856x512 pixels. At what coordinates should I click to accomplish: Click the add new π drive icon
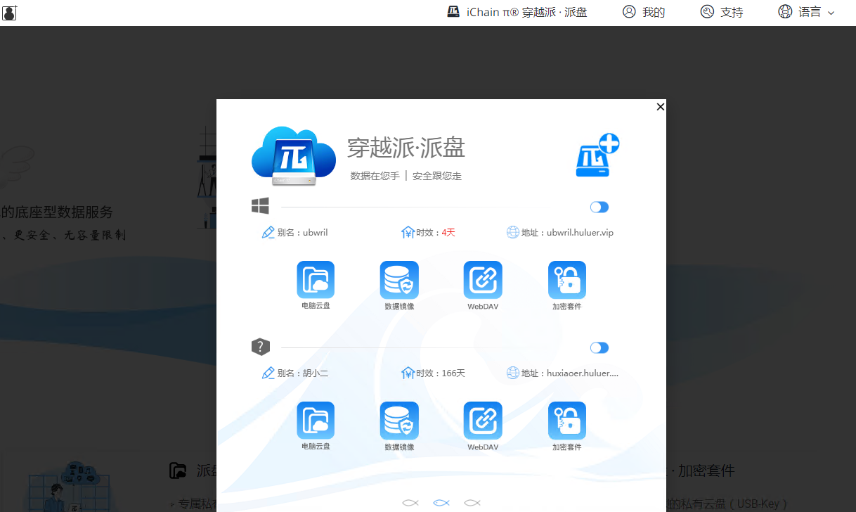[x=597, y=155]
